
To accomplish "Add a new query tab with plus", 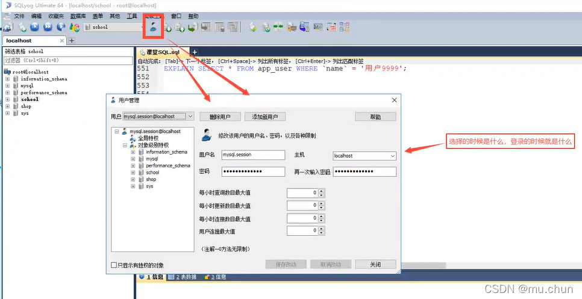I will click(194, 52).
